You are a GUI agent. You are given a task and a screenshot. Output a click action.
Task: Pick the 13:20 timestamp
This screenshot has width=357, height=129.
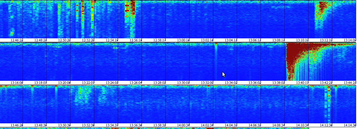(64, 83)
